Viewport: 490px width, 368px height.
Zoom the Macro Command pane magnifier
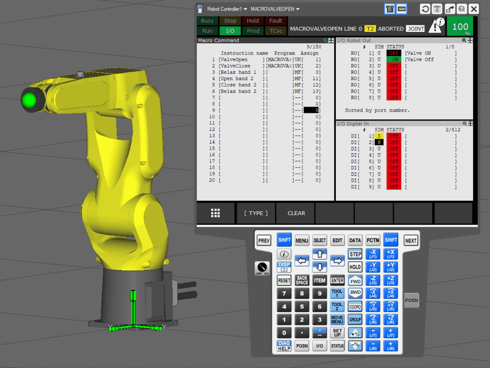(x=325, y=40)
